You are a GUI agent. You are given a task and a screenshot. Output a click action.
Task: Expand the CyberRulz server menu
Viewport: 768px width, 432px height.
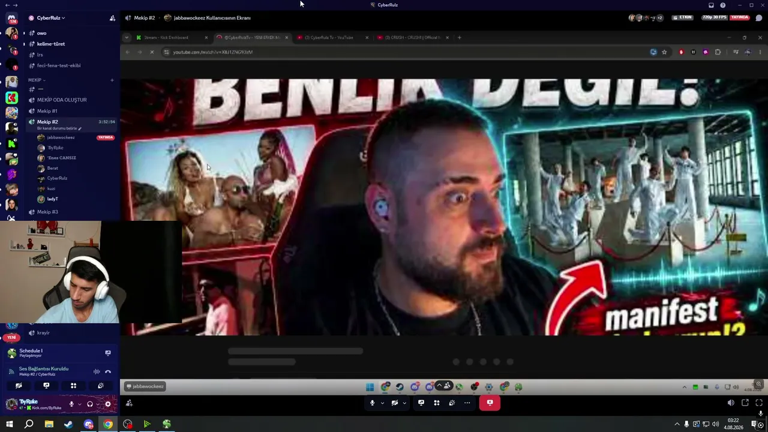[x=51, y=18]
